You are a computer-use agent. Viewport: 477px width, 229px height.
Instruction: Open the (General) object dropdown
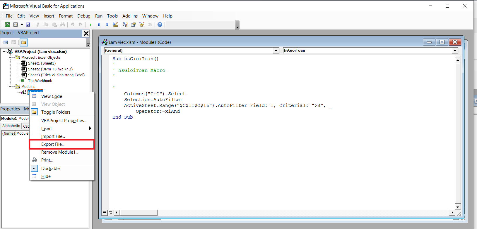coord(276,51)
